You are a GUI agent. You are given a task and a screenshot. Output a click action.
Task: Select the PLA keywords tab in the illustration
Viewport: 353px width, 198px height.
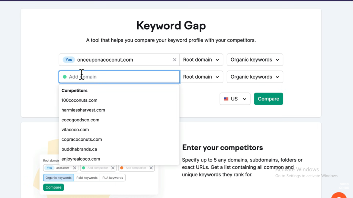tap(113, 178)
